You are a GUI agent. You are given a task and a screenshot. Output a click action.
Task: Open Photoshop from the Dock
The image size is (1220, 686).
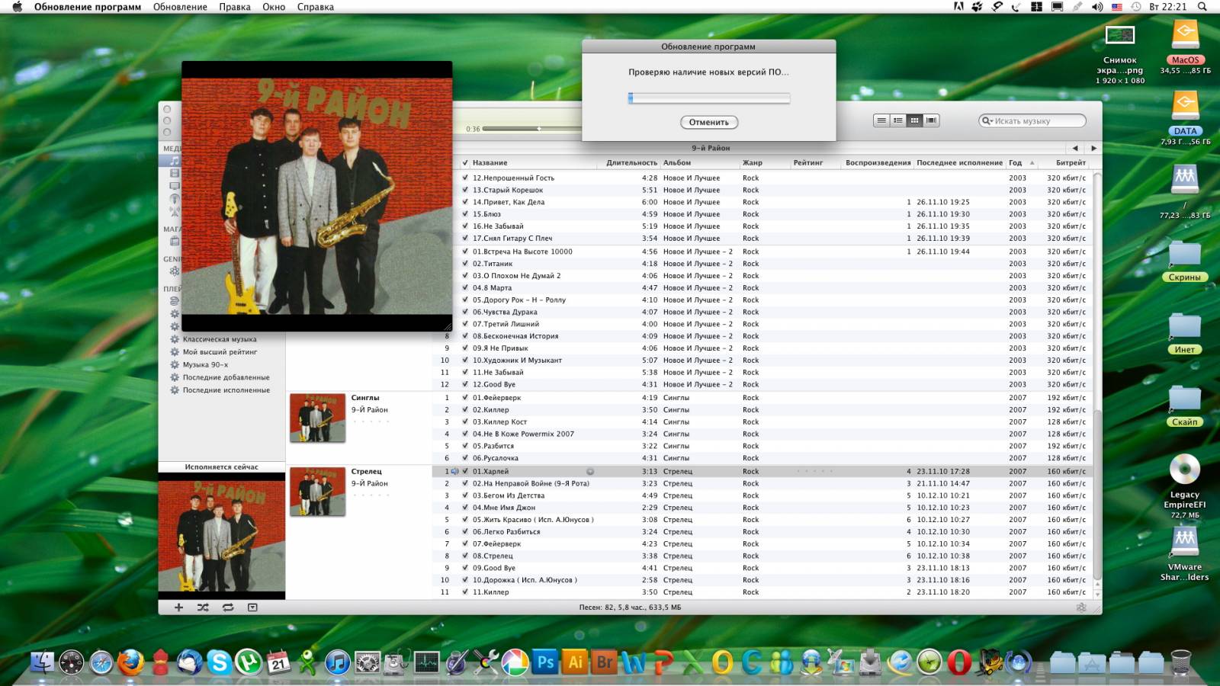[546, 662]
